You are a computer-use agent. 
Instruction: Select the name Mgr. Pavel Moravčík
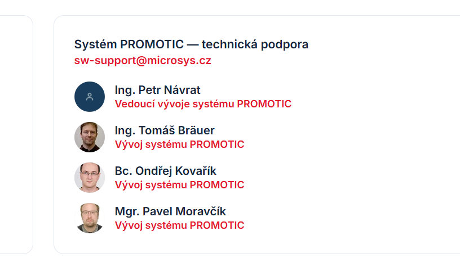point(170,211)
